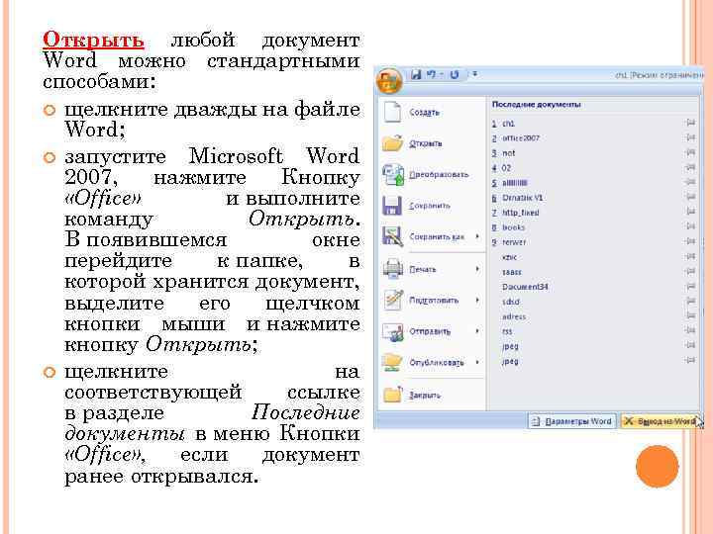The image size is (713, 534).
Task: Pin the recent document 02
Action: click(x=690, y=167)
